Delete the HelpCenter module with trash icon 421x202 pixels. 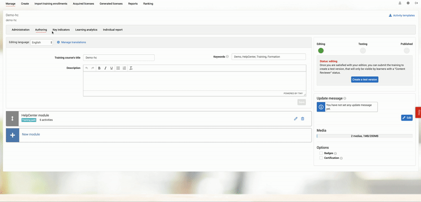303,118
